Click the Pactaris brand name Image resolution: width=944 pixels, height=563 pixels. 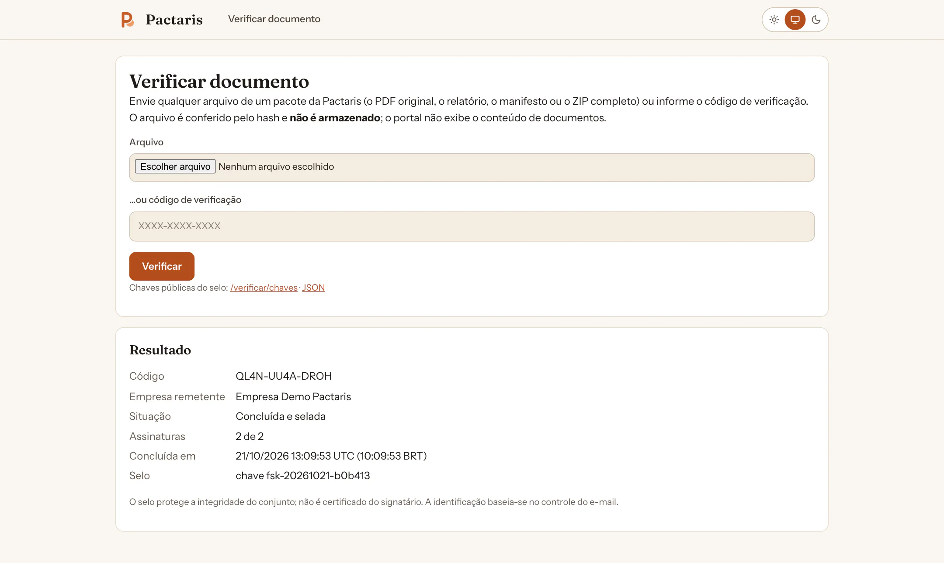pos(174,20)
